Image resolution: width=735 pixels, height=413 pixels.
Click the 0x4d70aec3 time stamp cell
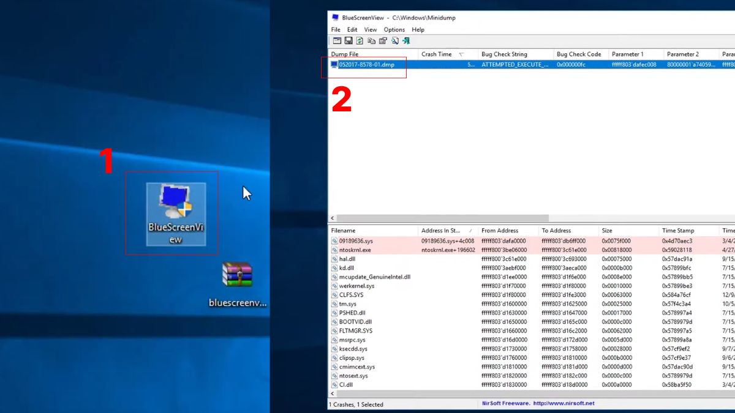pos(678,241)
